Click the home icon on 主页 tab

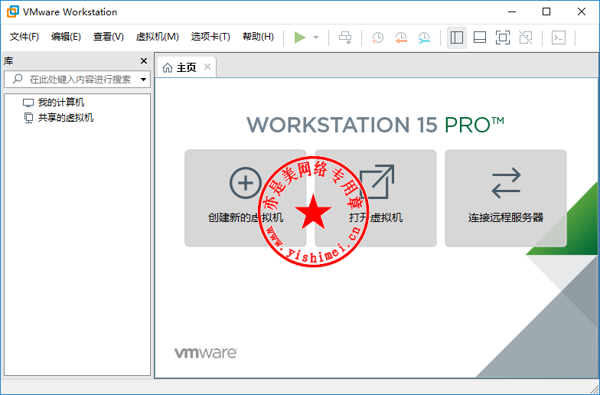[x=167, y=67]
